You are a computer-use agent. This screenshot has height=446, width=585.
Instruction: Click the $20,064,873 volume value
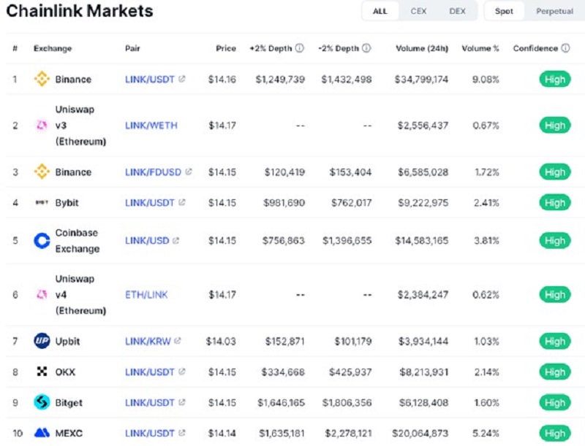(x=420, y=433)
